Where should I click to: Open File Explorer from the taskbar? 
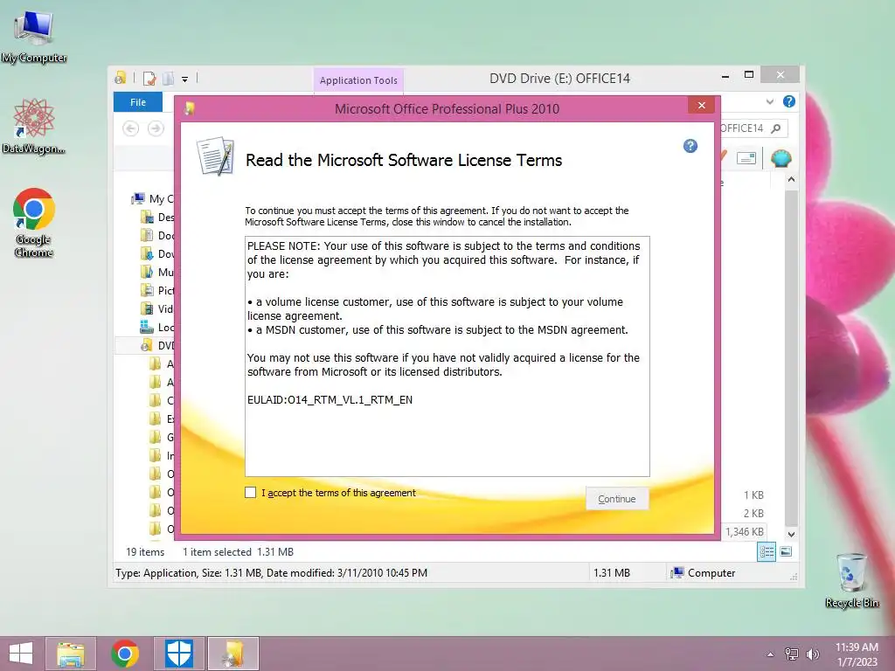[71, 654]
